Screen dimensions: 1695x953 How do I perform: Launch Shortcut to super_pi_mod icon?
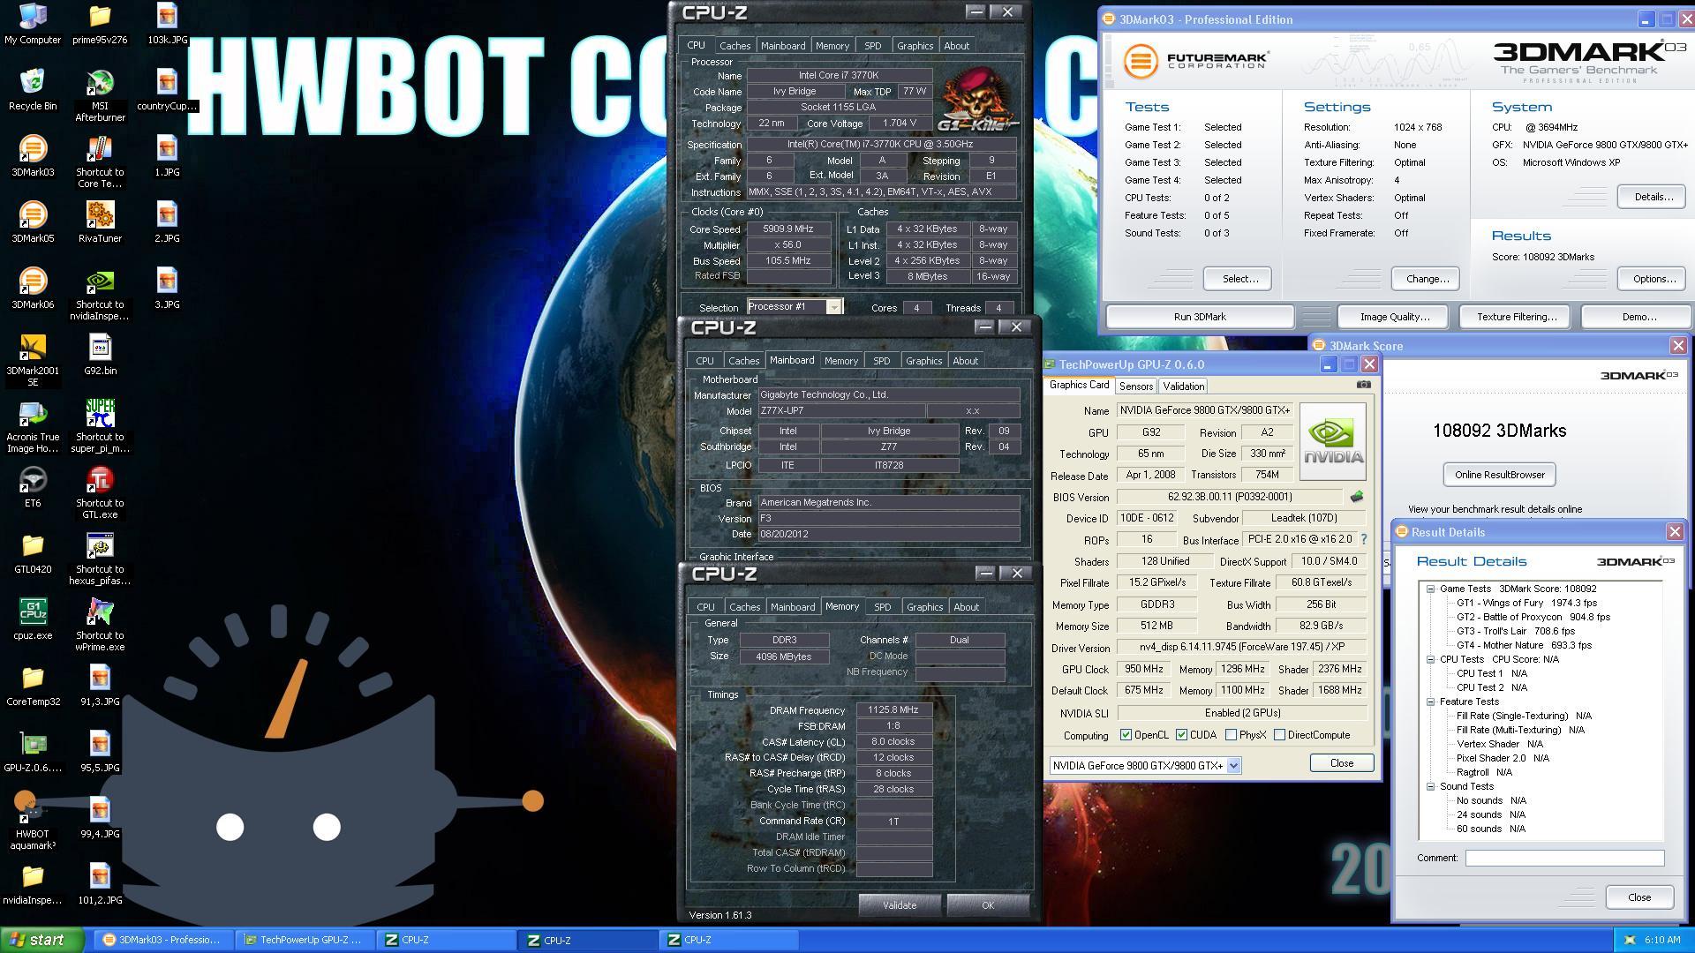click(x=100, y=426)
